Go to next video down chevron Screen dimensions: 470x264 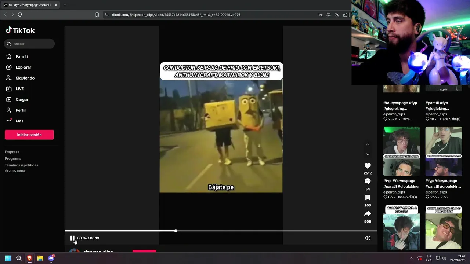point(368,154)
